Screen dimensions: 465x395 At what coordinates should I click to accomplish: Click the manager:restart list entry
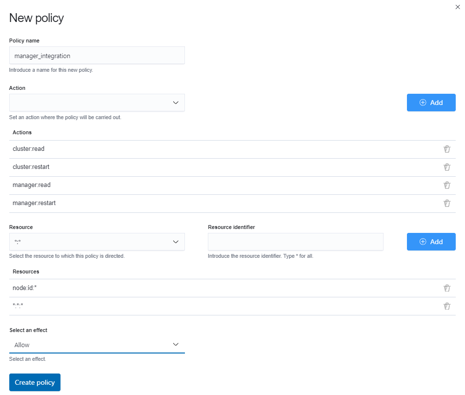(x=34, y=203)
